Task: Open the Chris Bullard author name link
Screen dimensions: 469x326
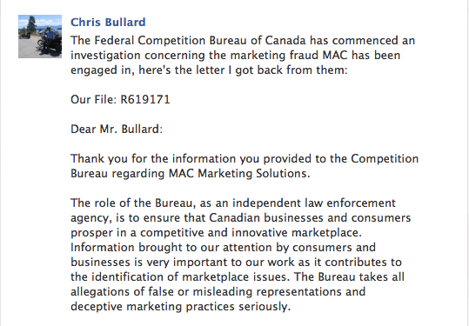Action: 108,22
